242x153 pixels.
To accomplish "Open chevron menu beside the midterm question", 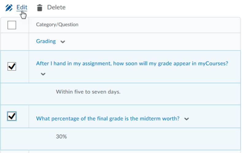I will [x=186, y=119].
